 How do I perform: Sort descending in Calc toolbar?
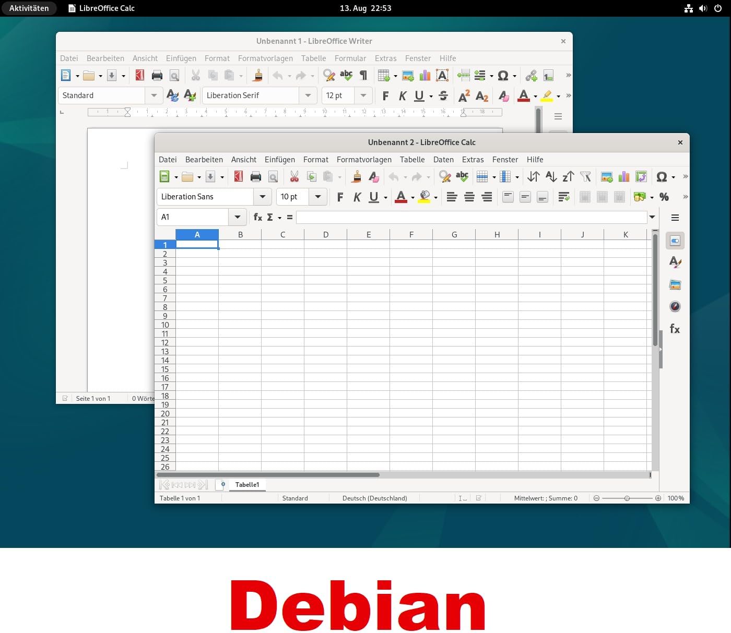point(568,176)
